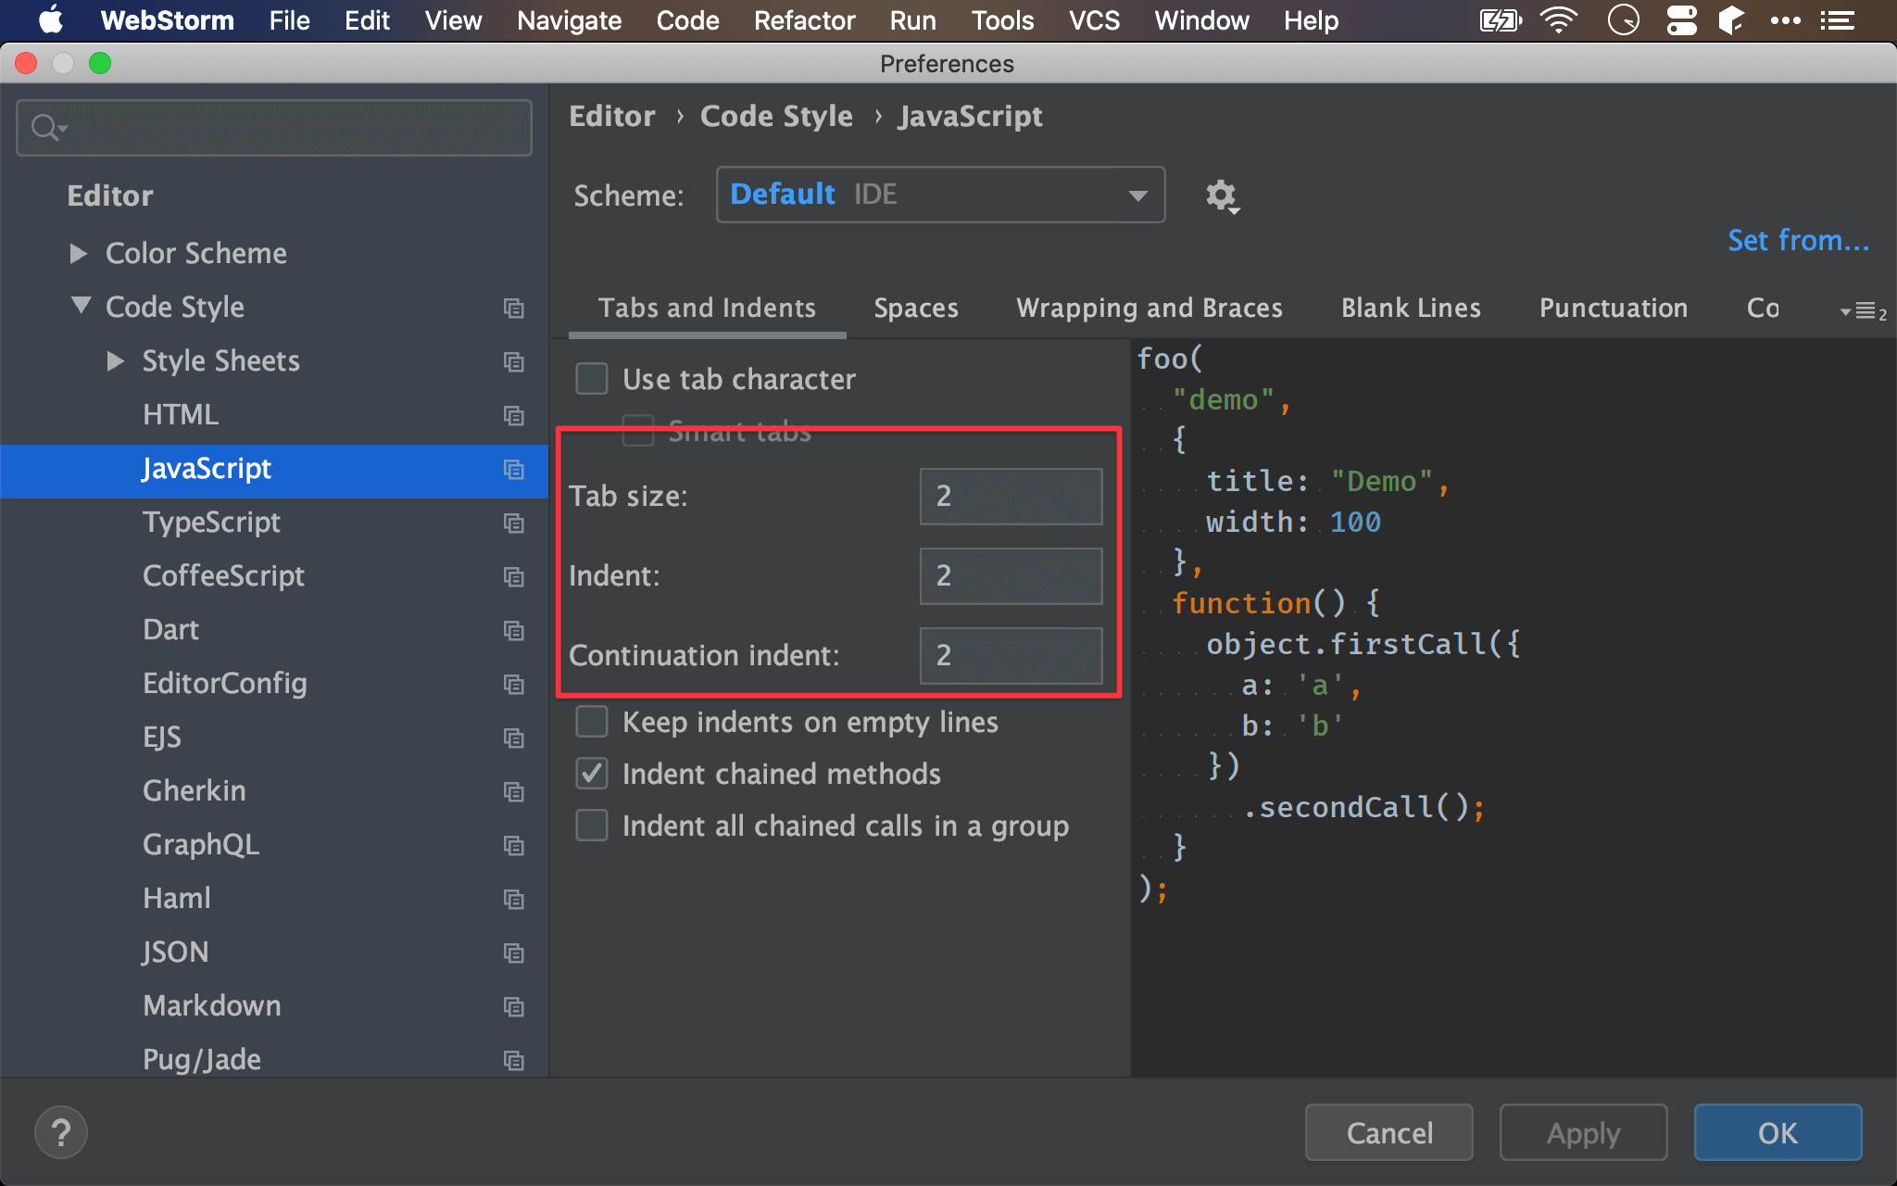Screen dimensions: 1897x1186
Task: Select the Wrapping and Braces tab
Action: point(1150,308)
